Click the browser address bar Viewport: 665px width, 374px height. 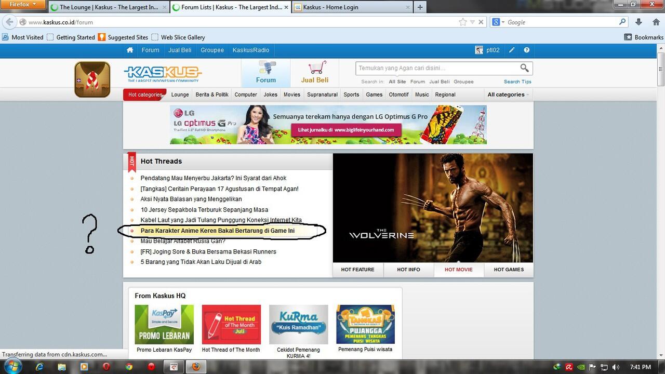[x=239, y=22]
